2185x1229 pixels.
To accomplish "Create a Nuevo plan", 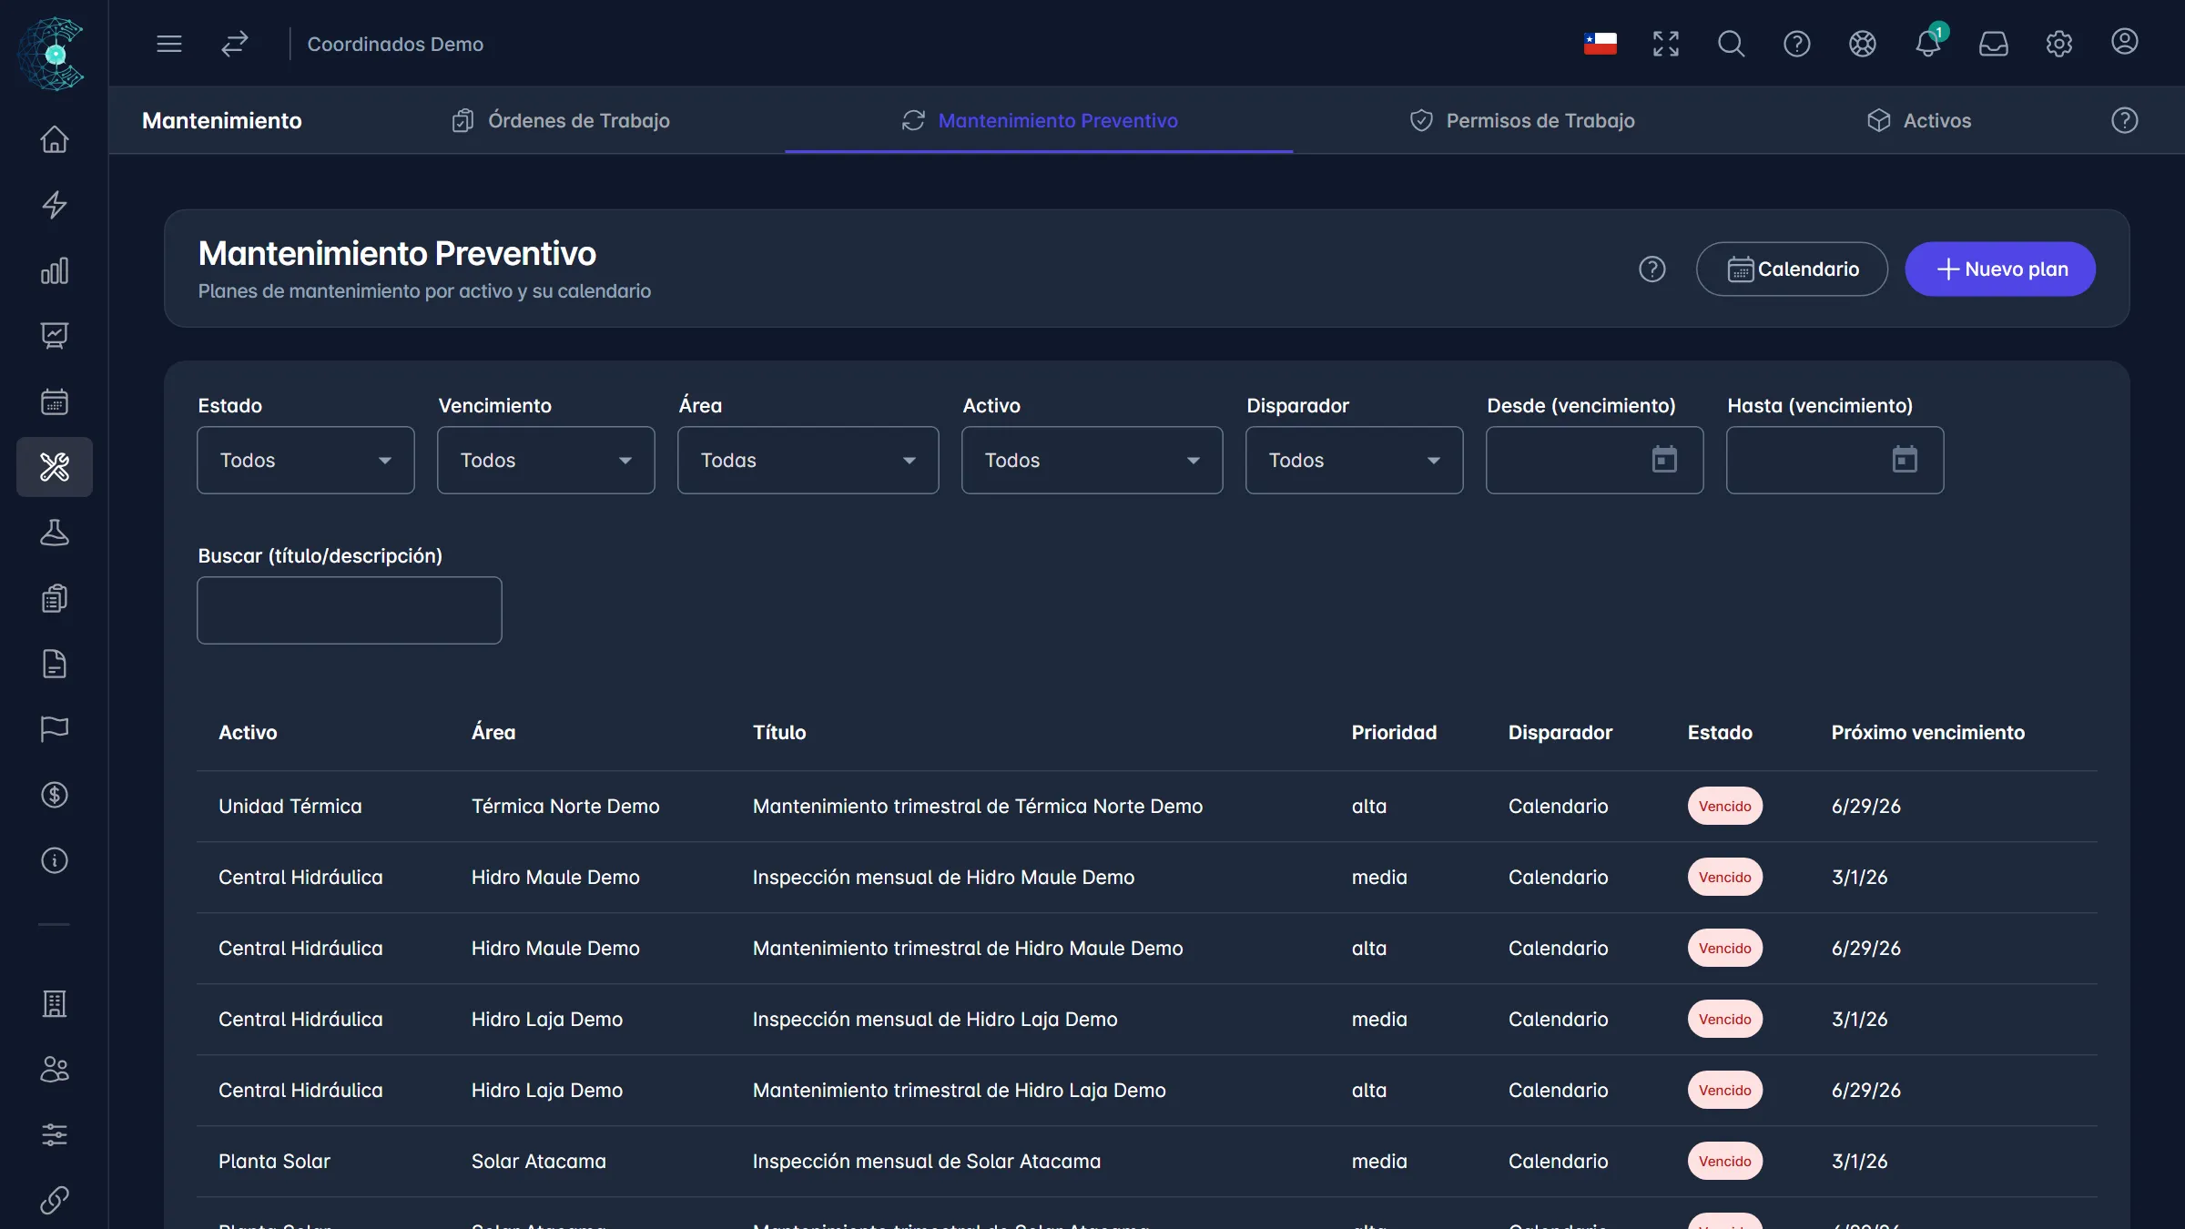I will [x=2000, y=269].
